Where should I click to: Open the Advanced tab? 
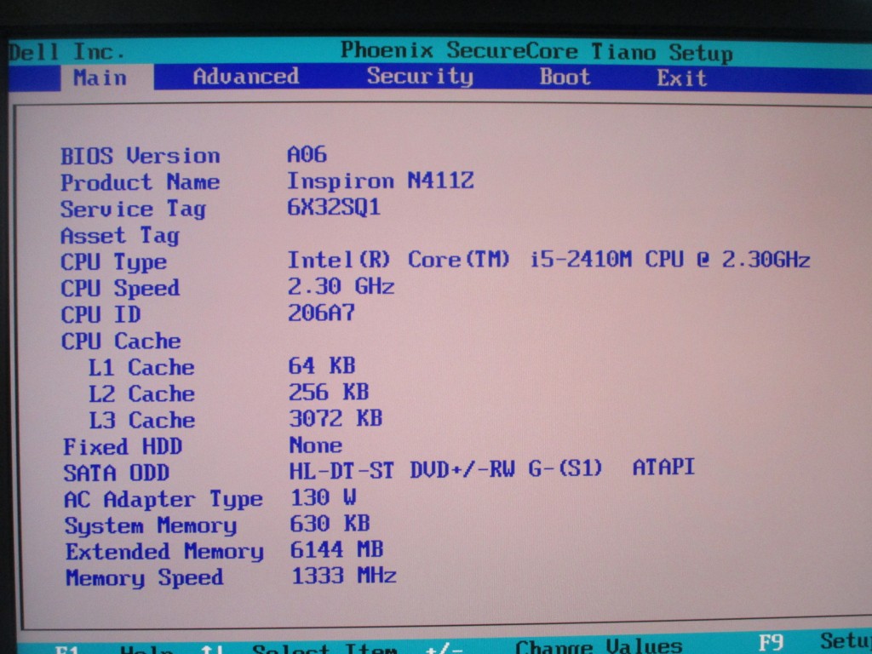point(246,76)
